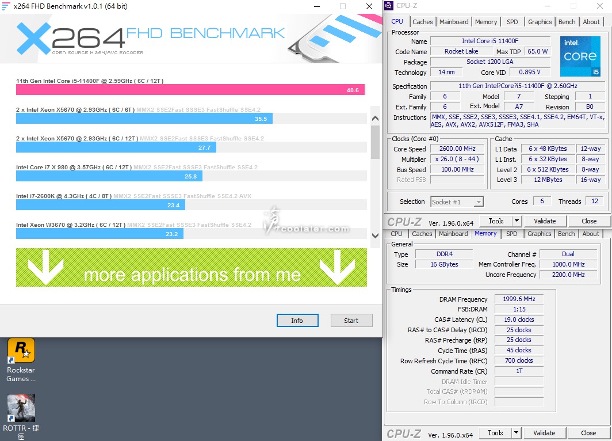The image size is (612, 441).
Task: Minimize the x264 FHD Benchmark window
Action: point(317,6)
